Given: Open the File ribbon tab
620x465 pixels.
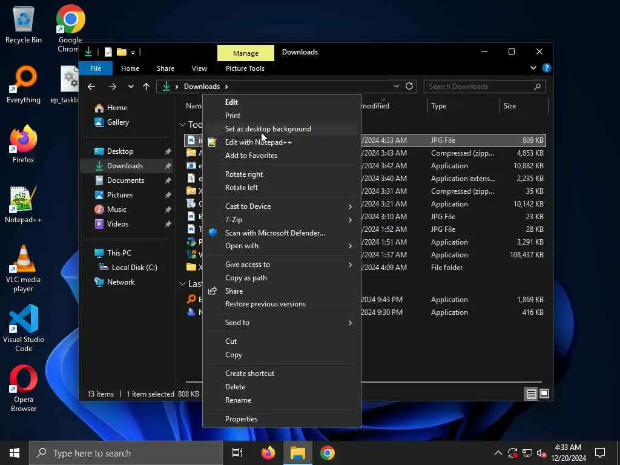Looking at the screenshot, I should (96, 68).
